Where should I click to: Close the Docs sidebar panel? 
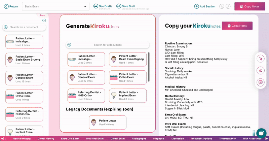coord(44,21)
